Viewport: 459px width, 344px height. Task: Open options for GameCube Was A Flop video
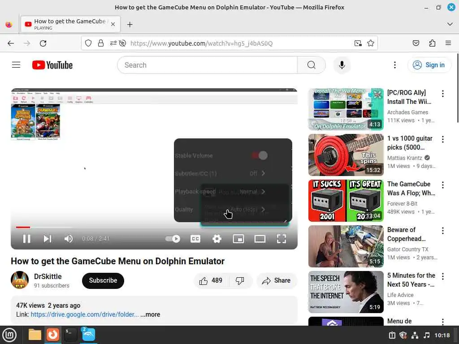(x=442, y=185)
